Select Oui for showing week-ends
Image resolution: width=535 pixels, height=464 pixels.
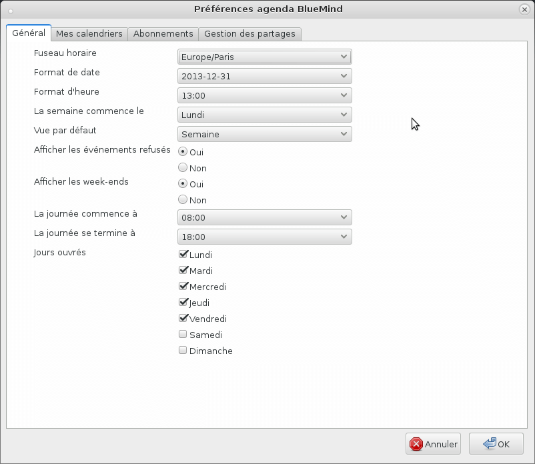183,184
